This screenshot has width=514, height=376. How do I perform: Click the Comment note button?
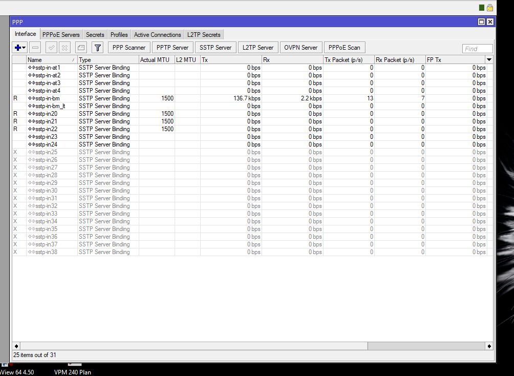click(x=81, y=48)
